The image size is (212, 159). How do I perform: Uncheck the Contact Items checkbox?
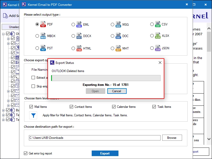[x=71, y=107]
